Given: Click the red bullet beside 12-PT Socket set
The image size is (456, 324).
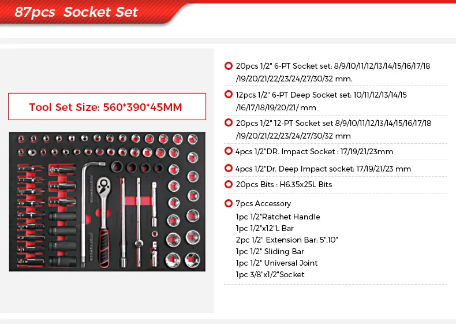Looking at the screenshot, I should [x=229, y=122].
